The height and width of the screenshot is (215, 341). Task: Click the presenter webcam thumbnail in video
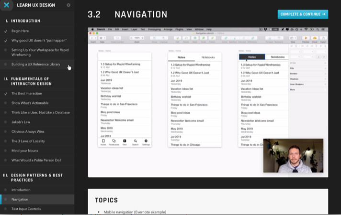tap(293, 156)
